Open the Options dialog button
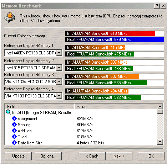This screenshot has width=167, height=165. coord(48,156)
